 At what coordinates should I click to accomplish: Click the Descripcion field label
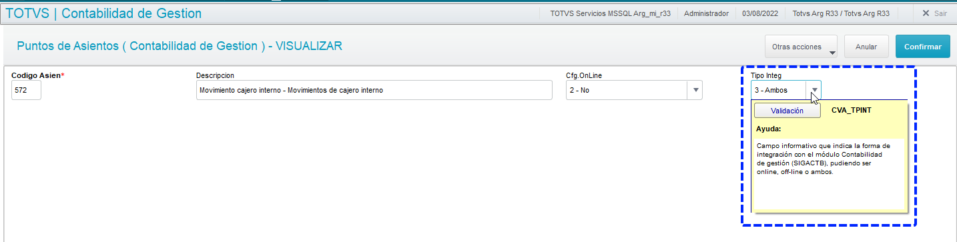click(x=215, y=75)
